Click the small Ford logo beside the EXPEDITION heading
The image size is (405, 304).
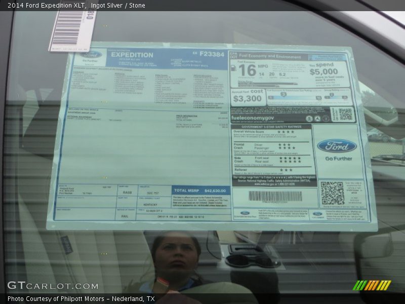tap(91, 55)
